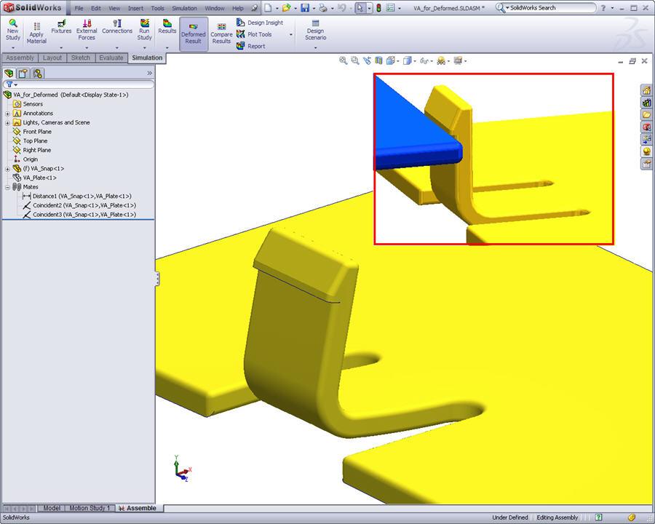
Task: Select the Coincident3 mate
Action: tap(79, 215)
